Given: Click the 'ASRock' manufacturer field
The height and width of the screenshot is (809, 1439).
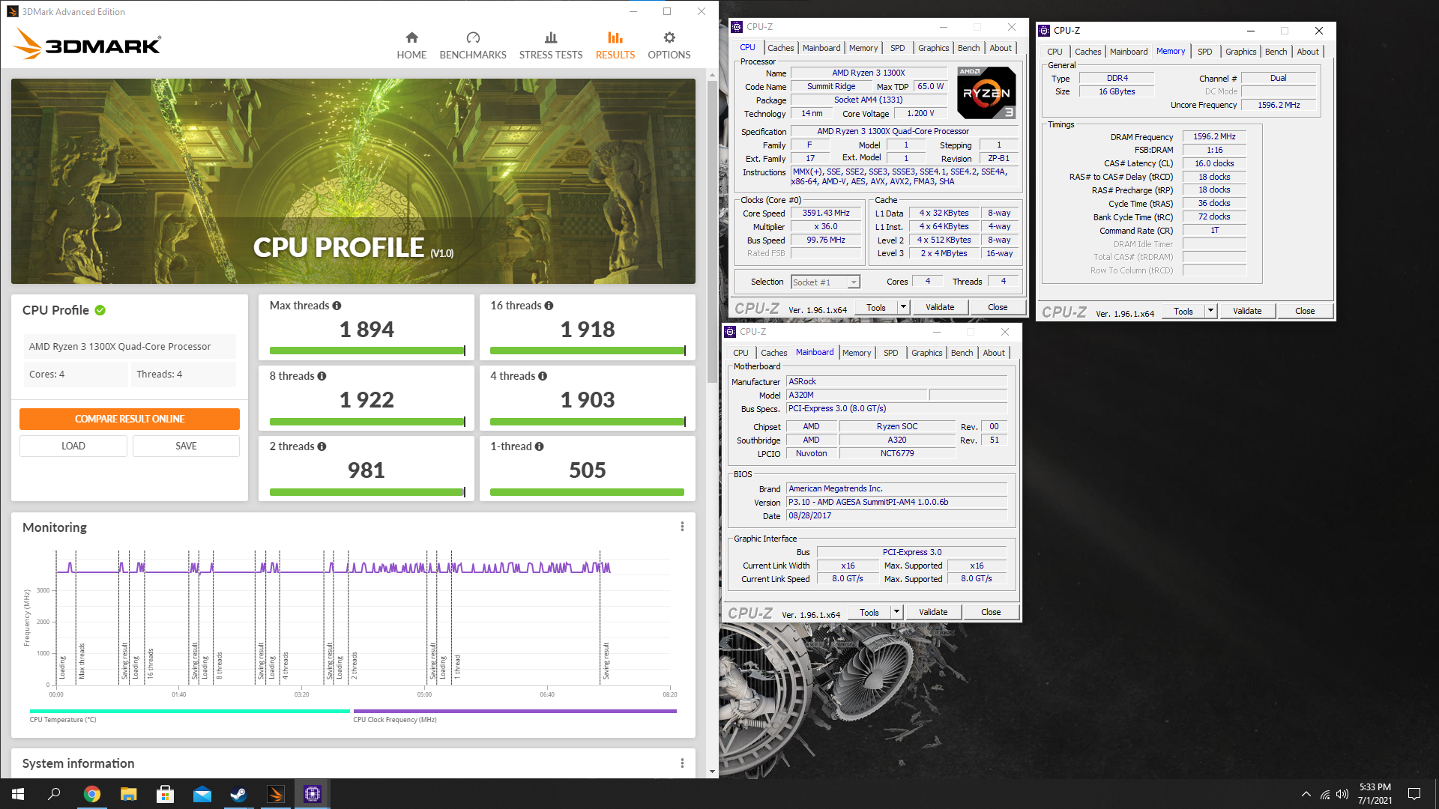Looking at the screenshot, I should pos(896,381).
